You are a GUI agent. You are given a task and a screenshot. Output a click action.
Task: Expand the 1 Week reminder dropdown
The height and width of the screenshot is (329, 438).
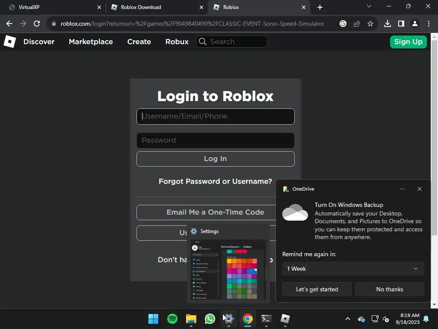click(353, 269)
